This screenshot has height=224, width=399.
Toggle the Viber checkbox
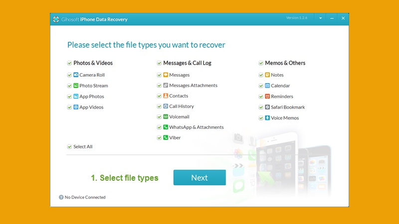[x=159, y=137]
